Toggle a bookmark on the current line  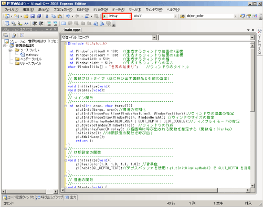pyautogui.click(x=64, y=24)
